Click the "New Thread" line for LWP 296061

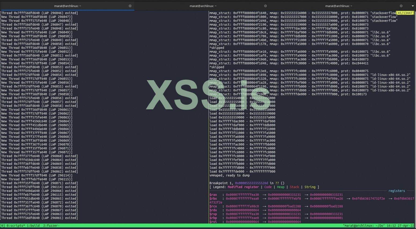36,110
